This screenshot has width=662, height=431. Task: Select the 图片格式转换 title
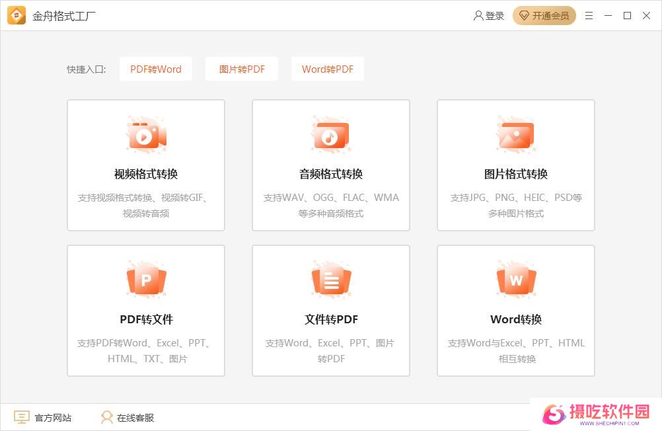[x=516, y=174]
